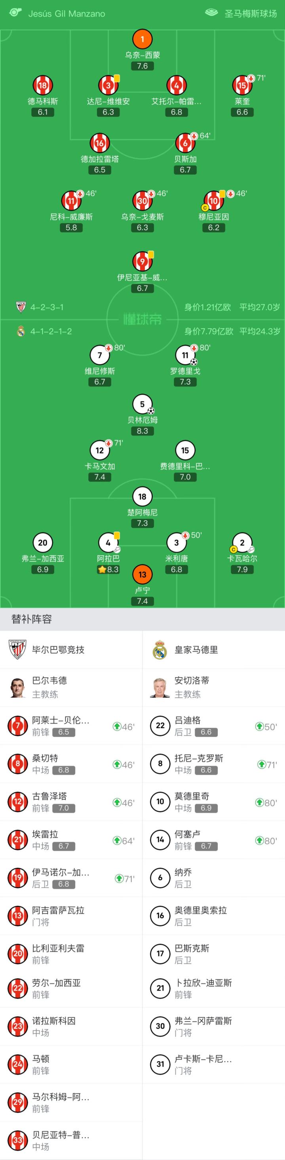This screenshot has width=285, height=1160.
Task: Click the referee whistle icon
Action: click(16, 13)
